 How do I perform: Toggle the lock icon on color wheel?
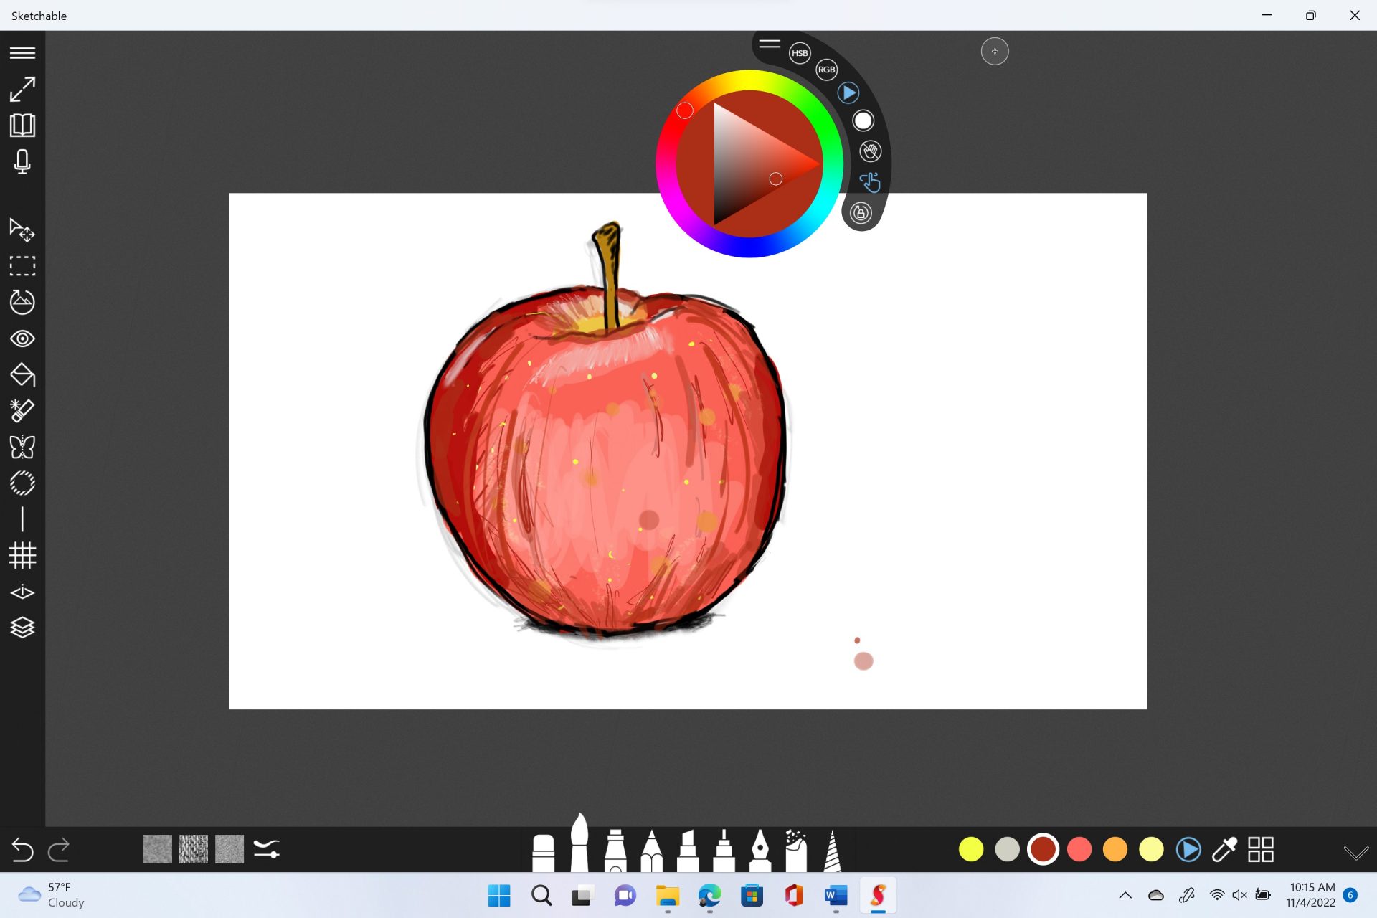(861, 213)
